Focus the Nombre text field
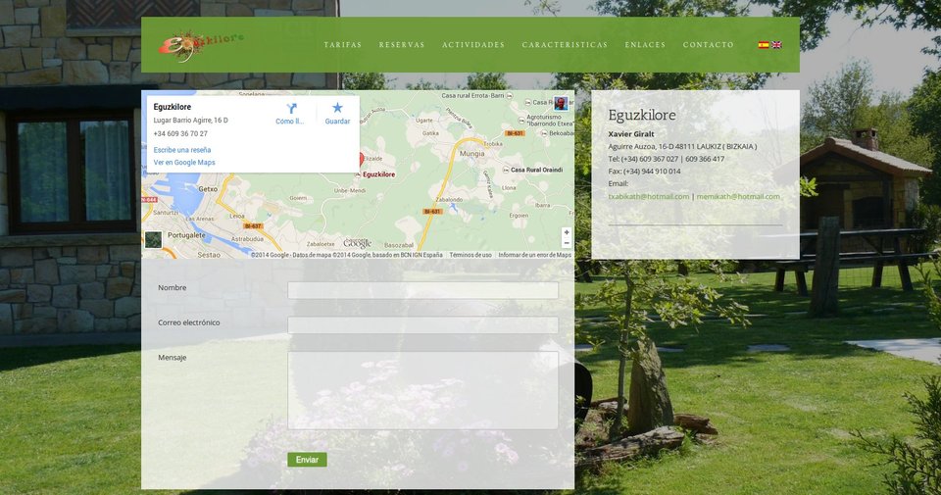This screenshot has width=941, height=495. (x=422, y=290)
